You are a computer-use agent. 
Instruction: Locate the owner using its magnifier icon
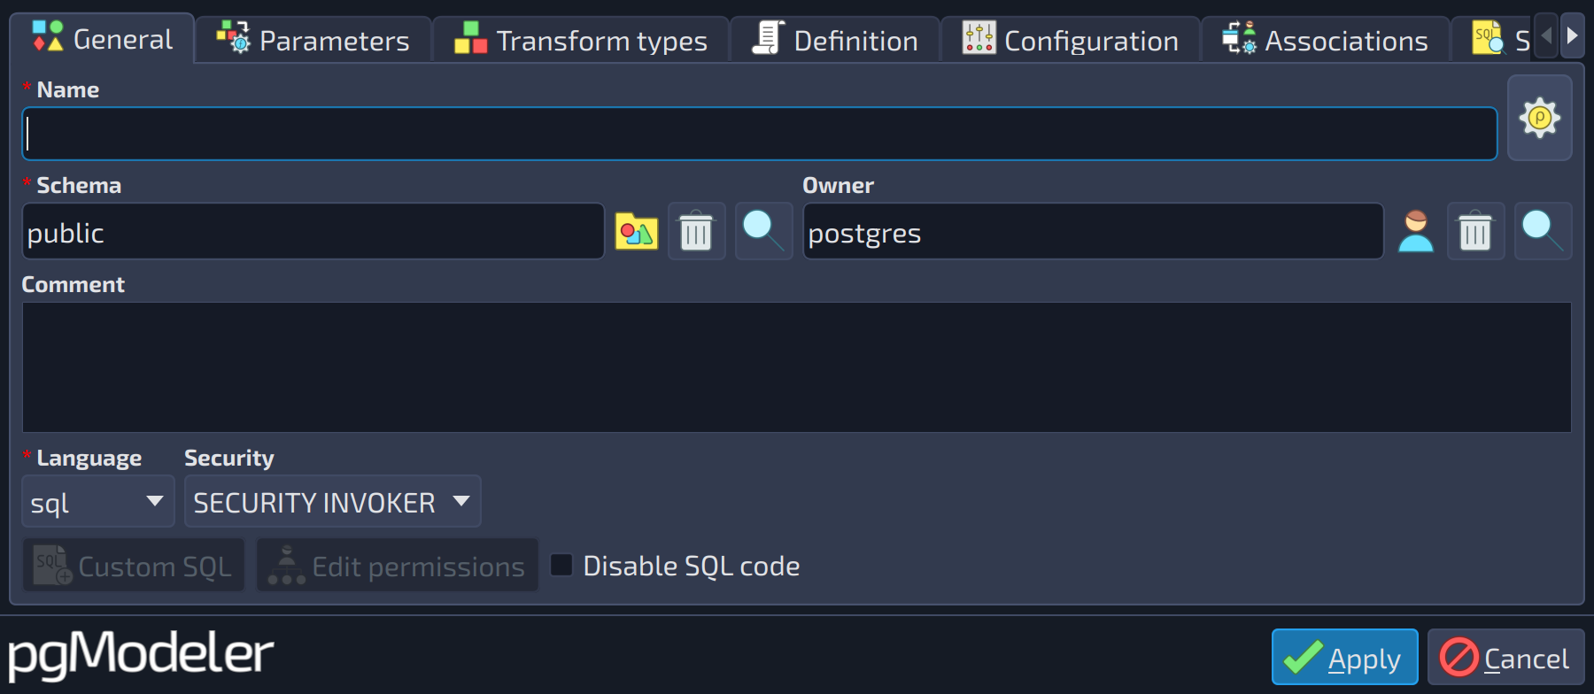point(1543,232)
